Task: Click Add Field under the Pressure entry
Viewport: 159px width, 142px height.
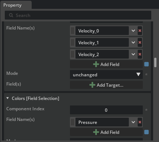Action: point(106,132)
